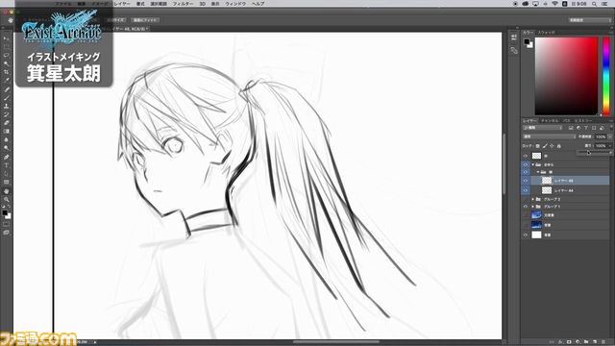This screenshot has height=346, width=615.
Task: Click the rainbow hue slider strip
Action: pyautogui.click(x=606, y=76)
